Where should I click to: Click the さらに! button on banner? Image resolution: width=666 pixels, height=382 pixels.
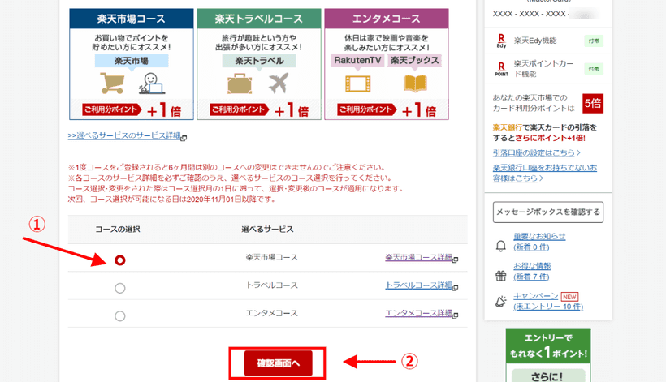[548, 376]
